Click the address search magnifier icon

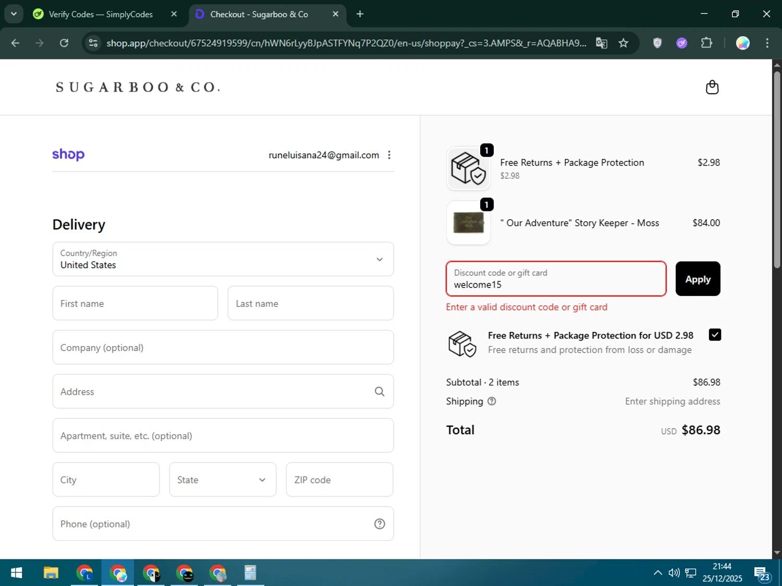tap(380, 391)
